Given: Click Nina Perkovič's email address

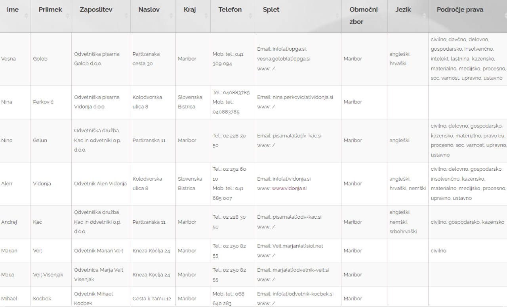Looking at the screenshot, I should tap(303, 97).
